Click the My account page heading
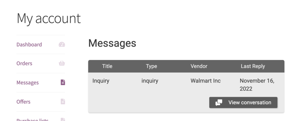Screen dimensions: 303x121 pyautogui.click(x=49, y=19)
